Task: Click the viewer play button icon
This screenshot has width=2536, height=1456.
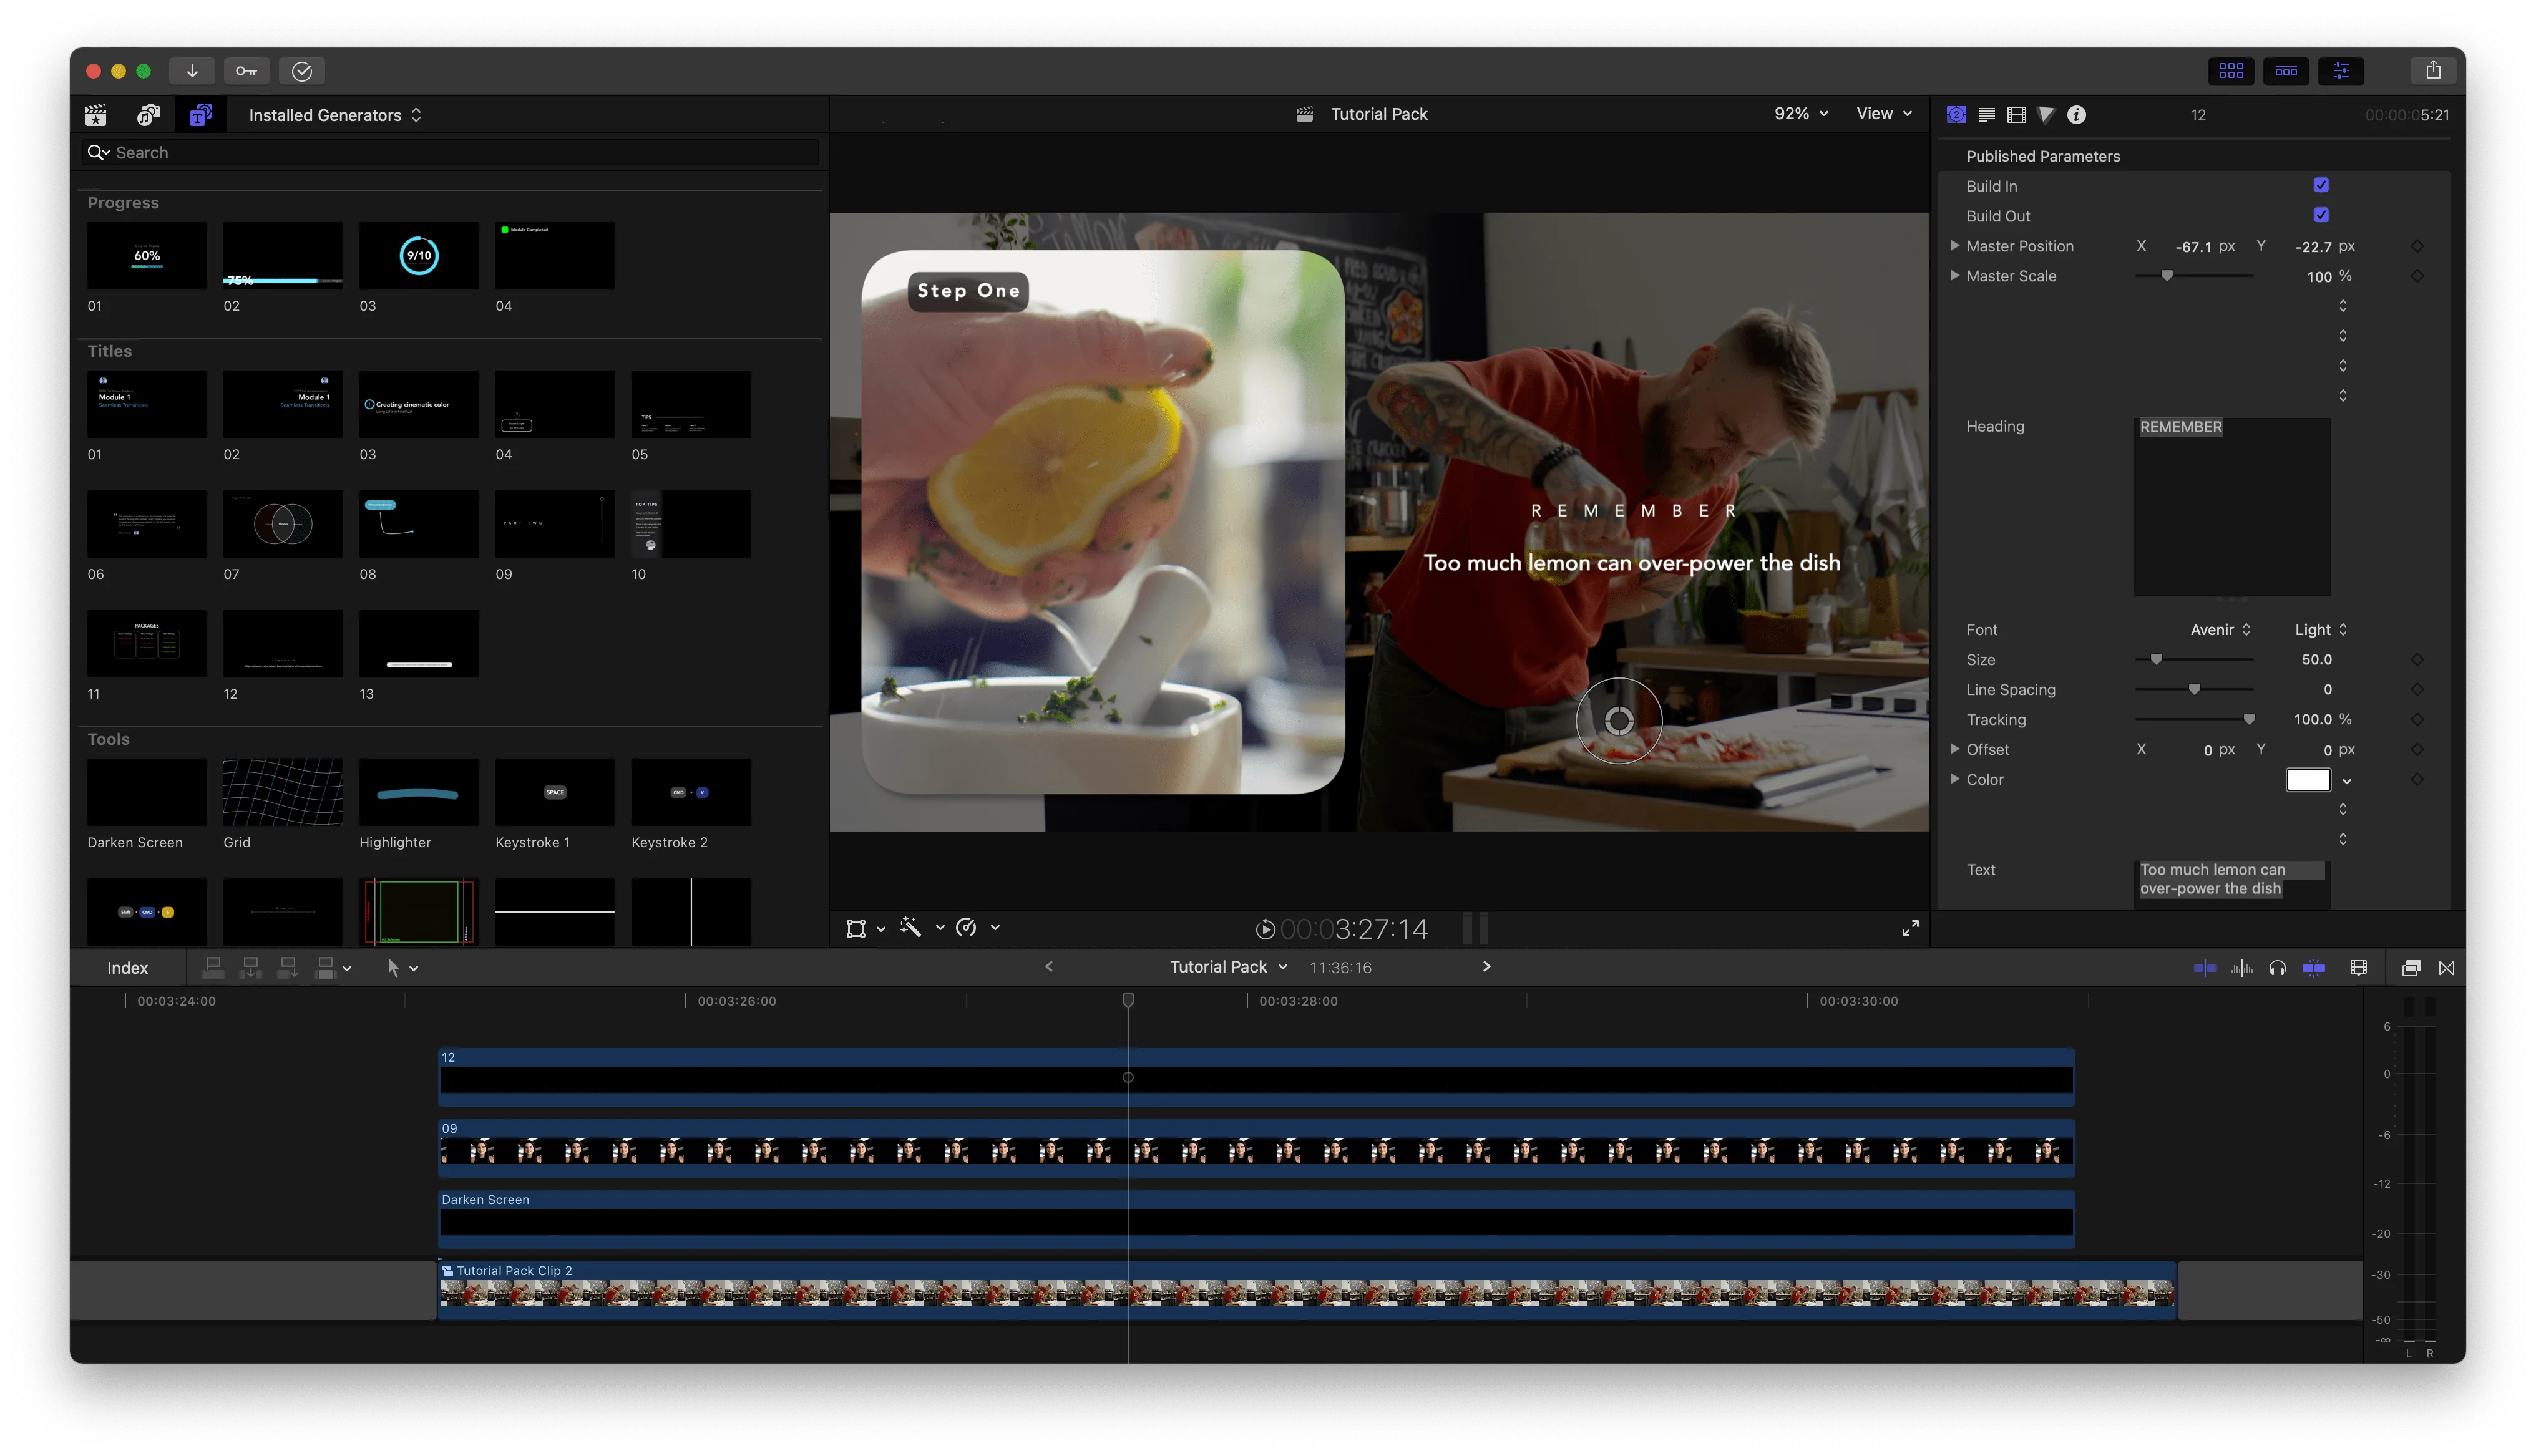Action: click(1265, 929)
